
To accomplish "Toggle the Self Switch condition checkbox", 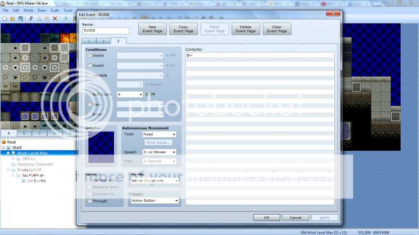I will (x=90, y=94).
